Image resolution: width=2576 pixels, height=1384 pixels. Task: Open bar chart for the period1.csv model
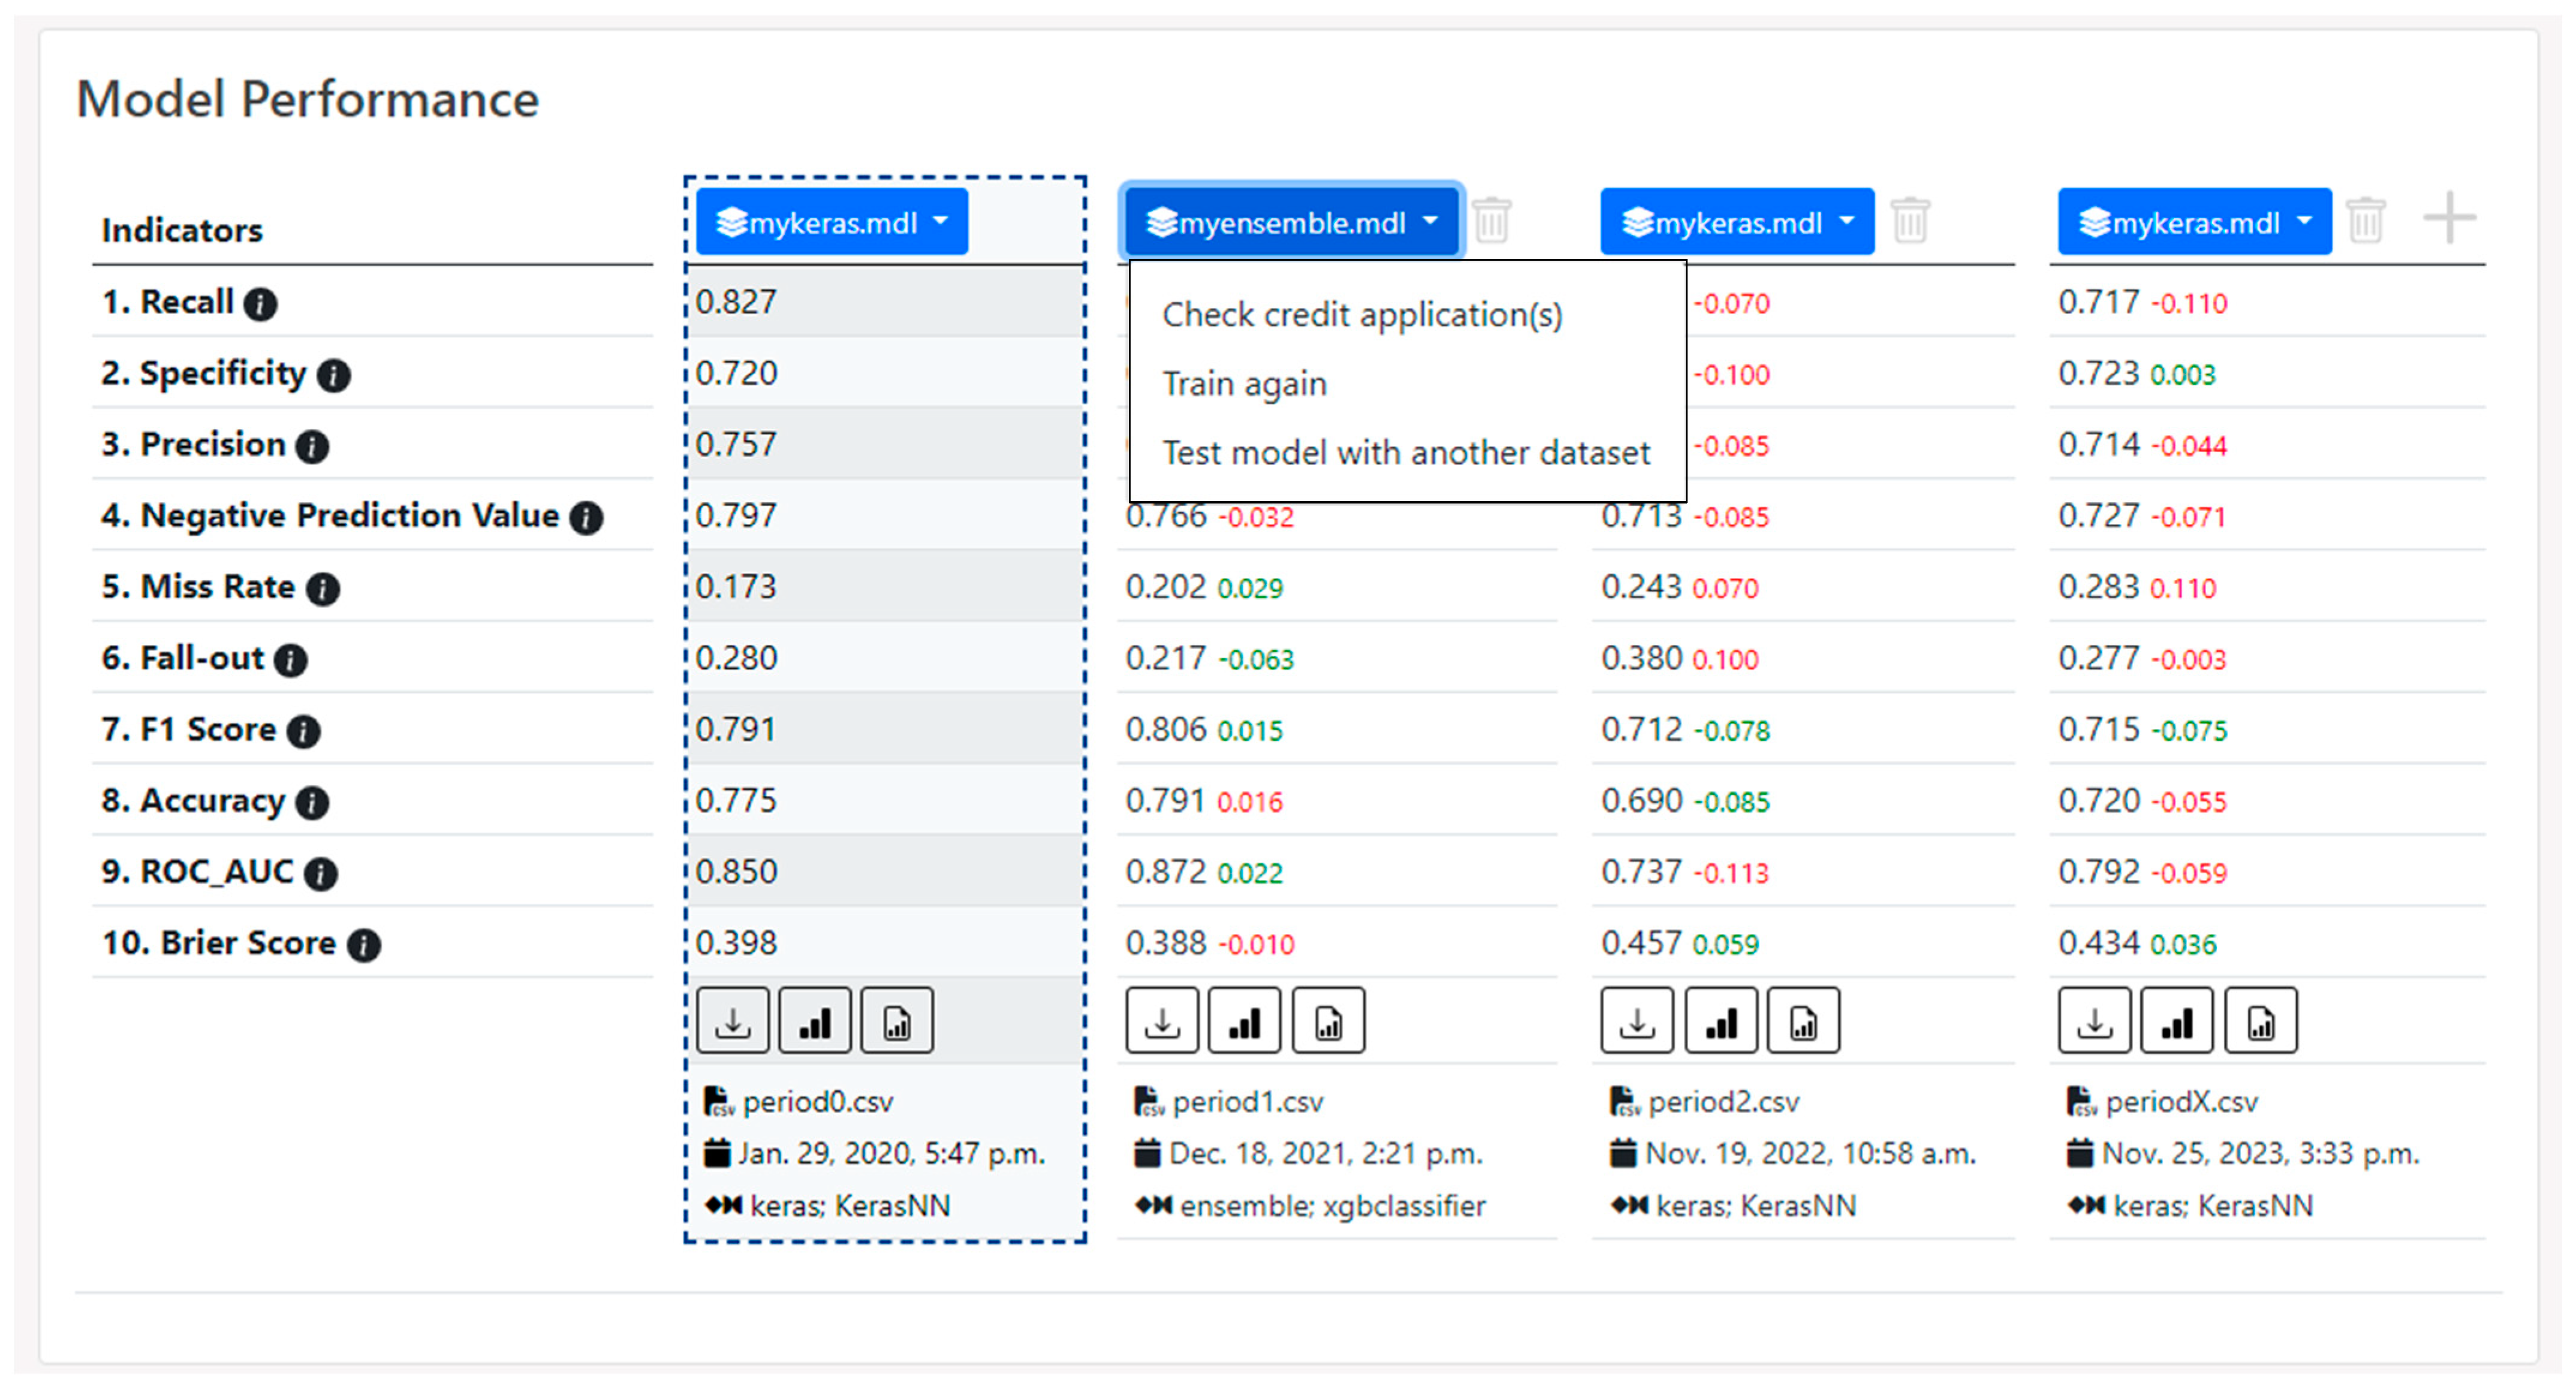click(x=1245, y=1022)
